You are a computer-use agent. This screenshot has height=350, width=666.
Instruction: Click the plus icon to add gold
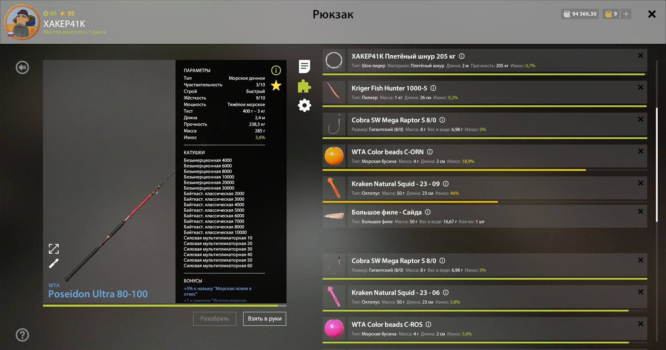click(626, 14)
